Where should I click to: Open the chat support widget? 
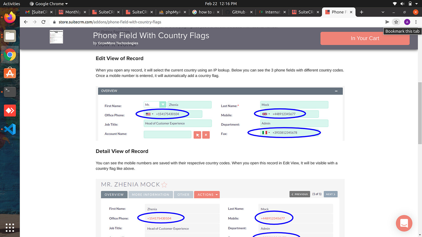point(404,223)
